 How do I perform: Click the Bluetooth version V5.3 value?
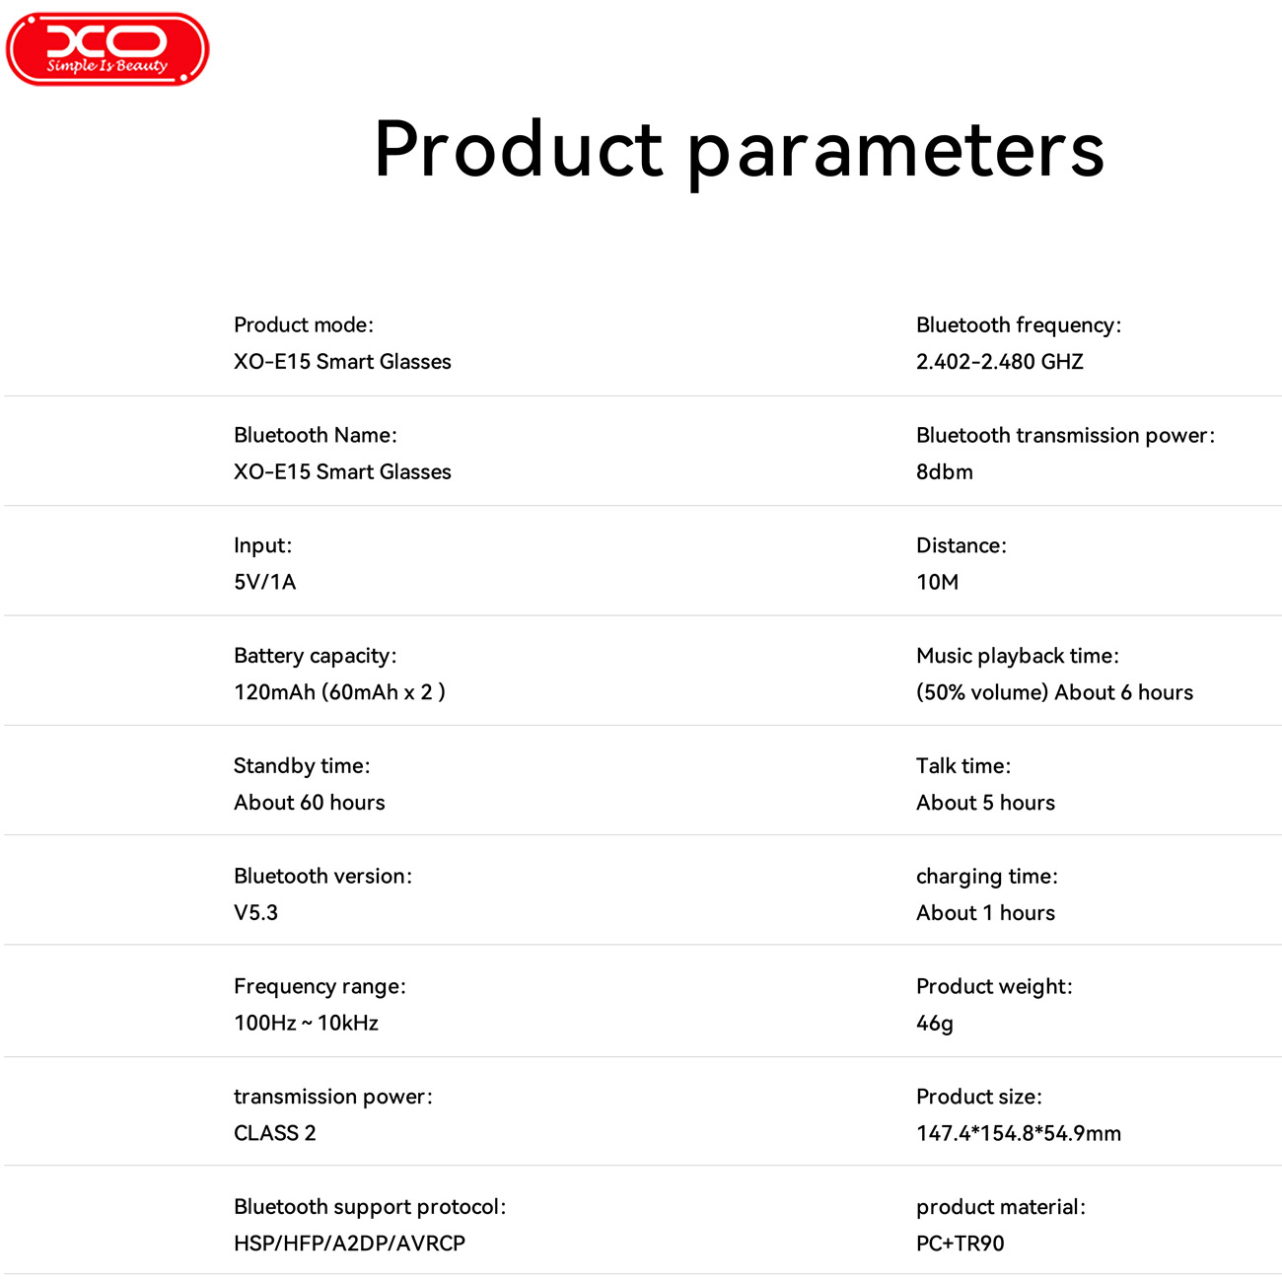point(255,913)
